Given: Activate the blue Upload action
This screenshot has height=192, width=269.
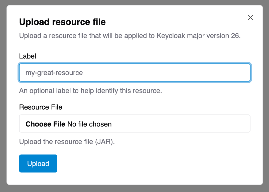Looking at the screenshot, I should (38, 163).
